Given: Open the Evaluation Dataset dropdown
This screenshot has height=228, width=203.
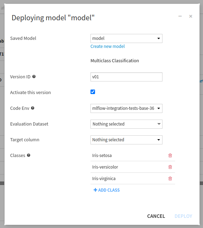Looking at the screenshot, I should 126,124.
